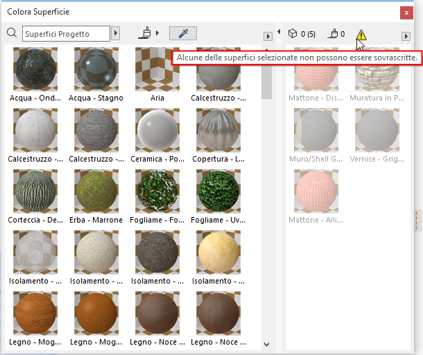Viewport: 423px width, 355px height.
Task: Click the yellow warning triangle icon
Action: [x=361, y=35]
